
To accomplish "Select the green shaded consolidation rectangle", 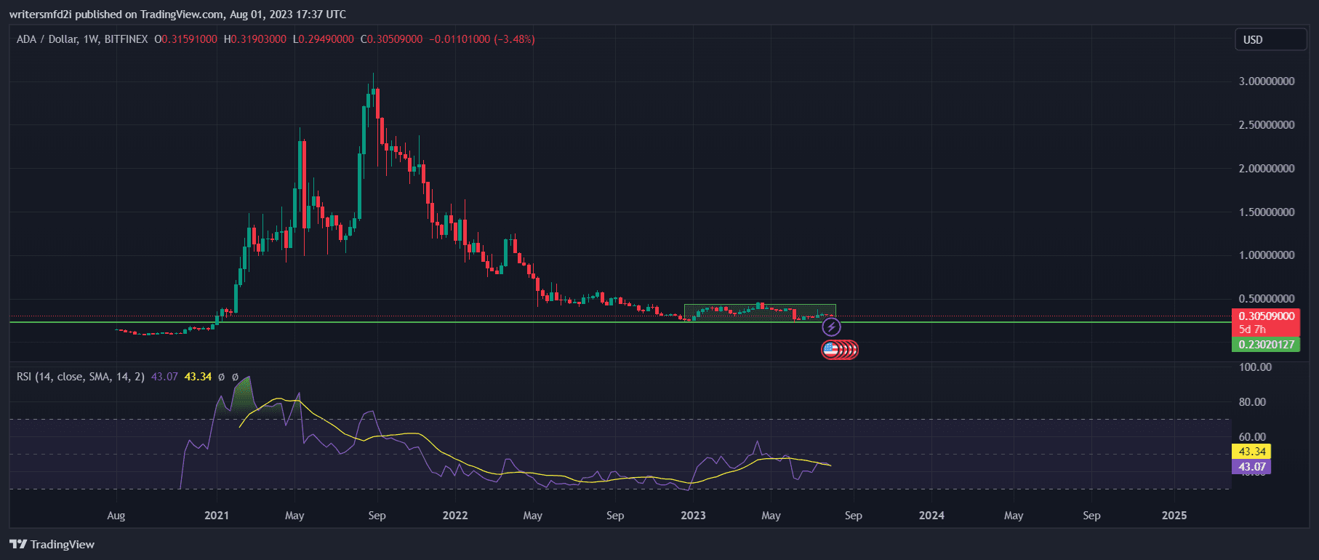I will pyautogui.click(x=760, y=313).
